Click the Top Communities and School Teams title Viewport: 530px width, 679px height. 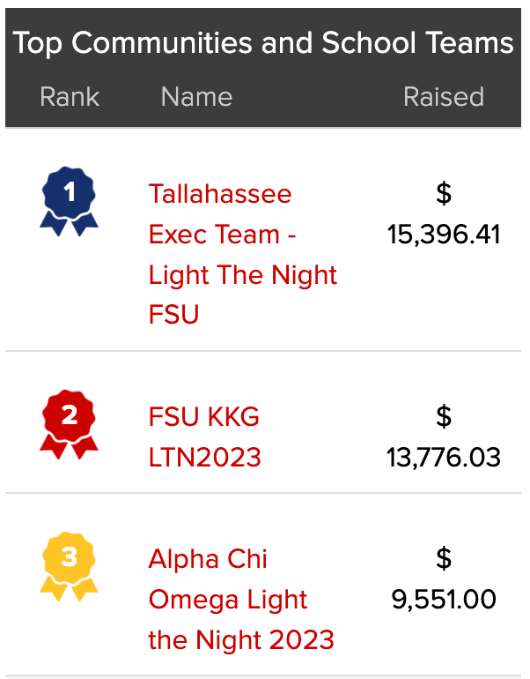(263, 43)
